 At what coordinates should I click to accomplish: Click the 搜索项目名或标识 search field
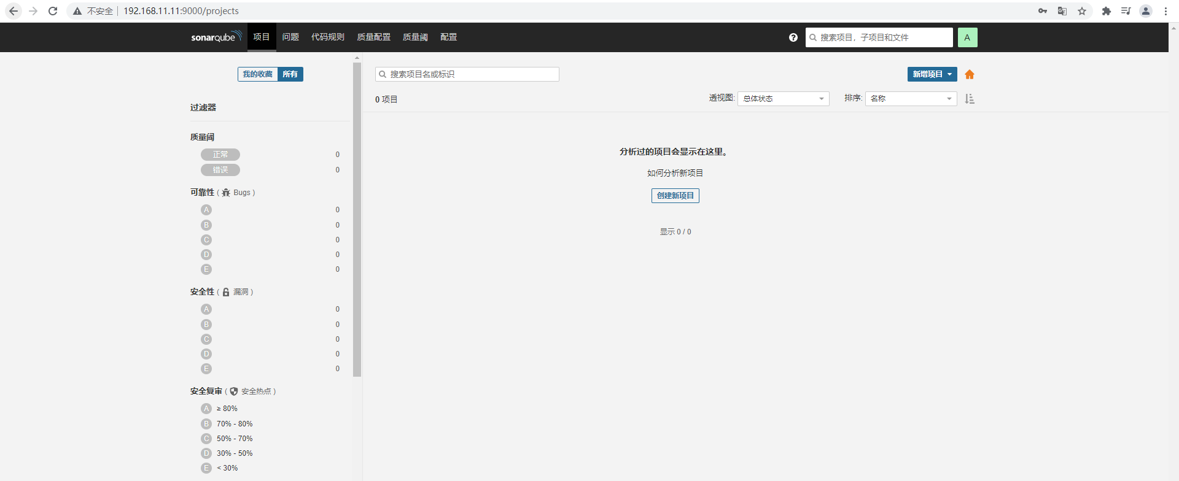click(467, 74)
